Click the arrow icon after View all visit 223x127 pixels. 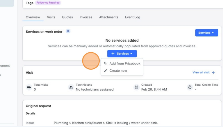[213, 73]
